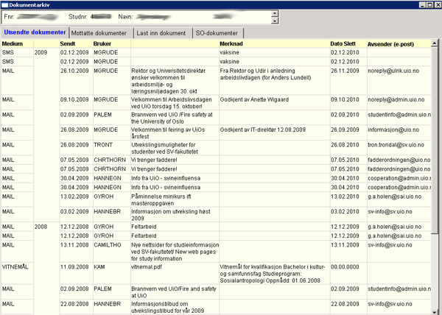Minimize the Dokumentarkiv window
Image resolution: width=442 pixels, height=315 pixels.
coord(422,5)
